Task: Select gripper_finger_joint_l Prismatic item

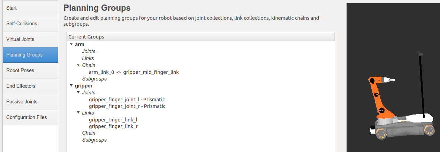Action: coord(127,100)
